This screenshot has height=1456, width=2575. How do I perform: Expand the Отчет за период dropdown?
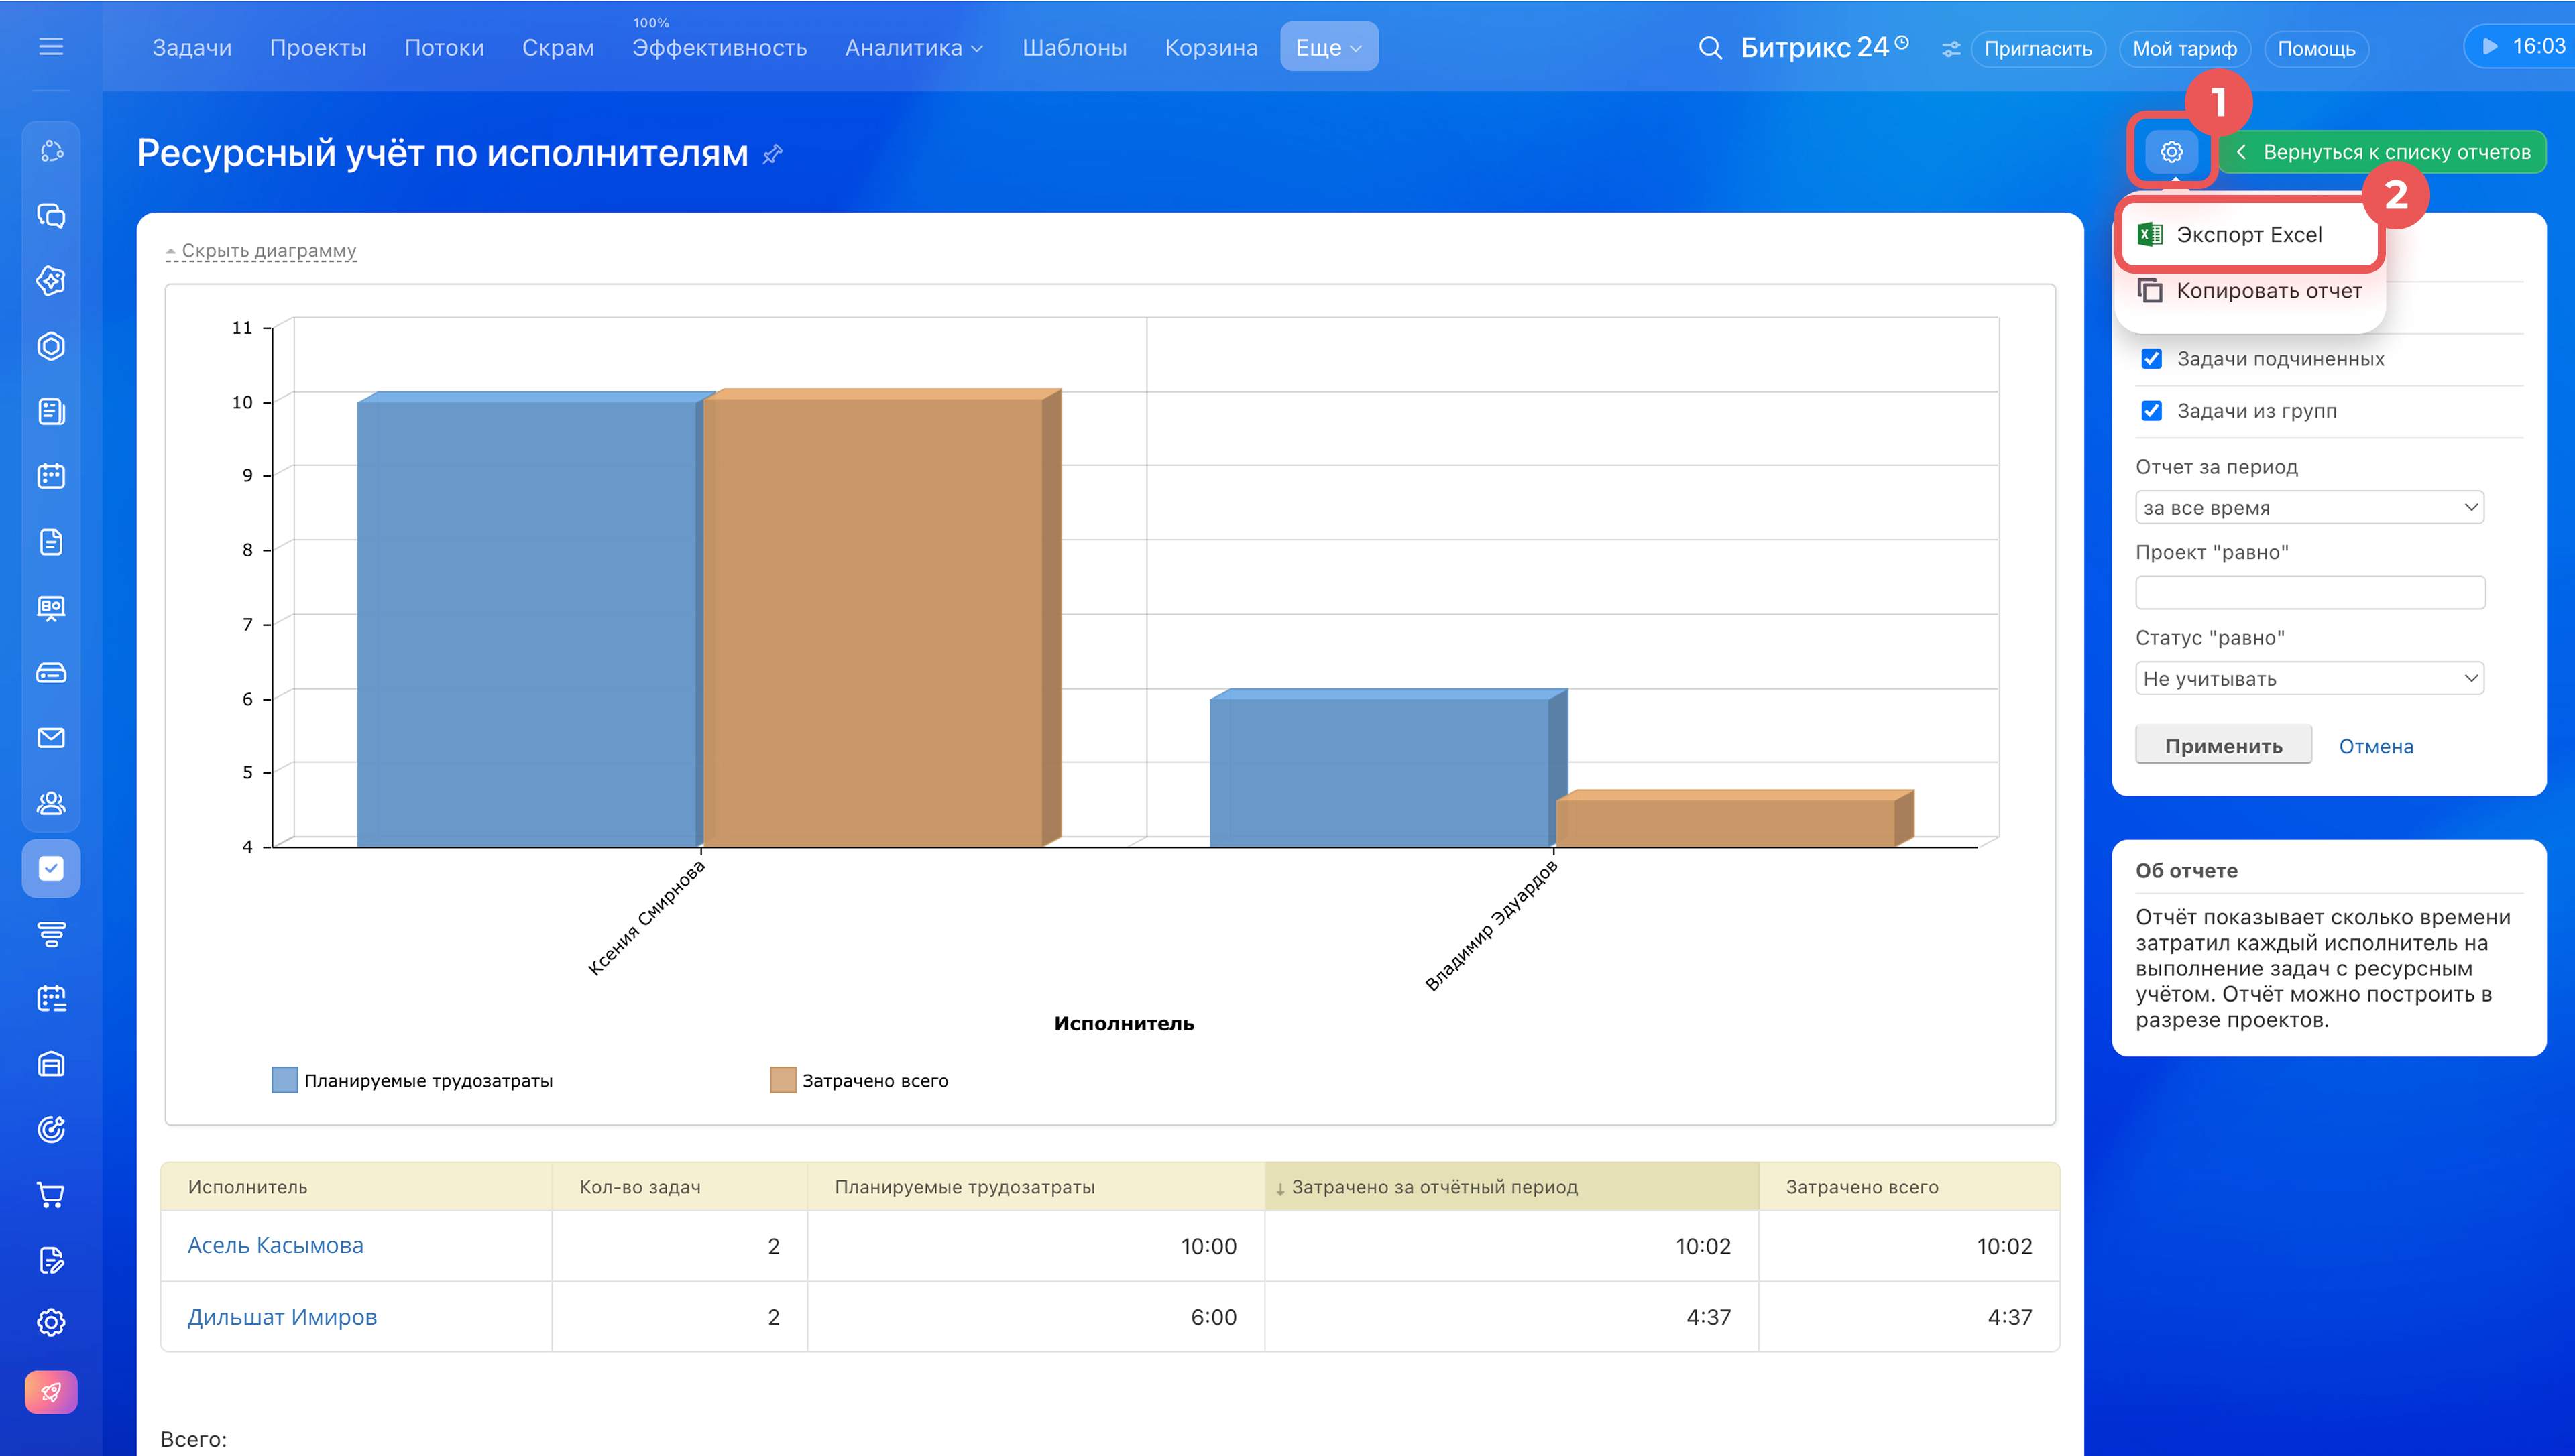pos(2309,508)
